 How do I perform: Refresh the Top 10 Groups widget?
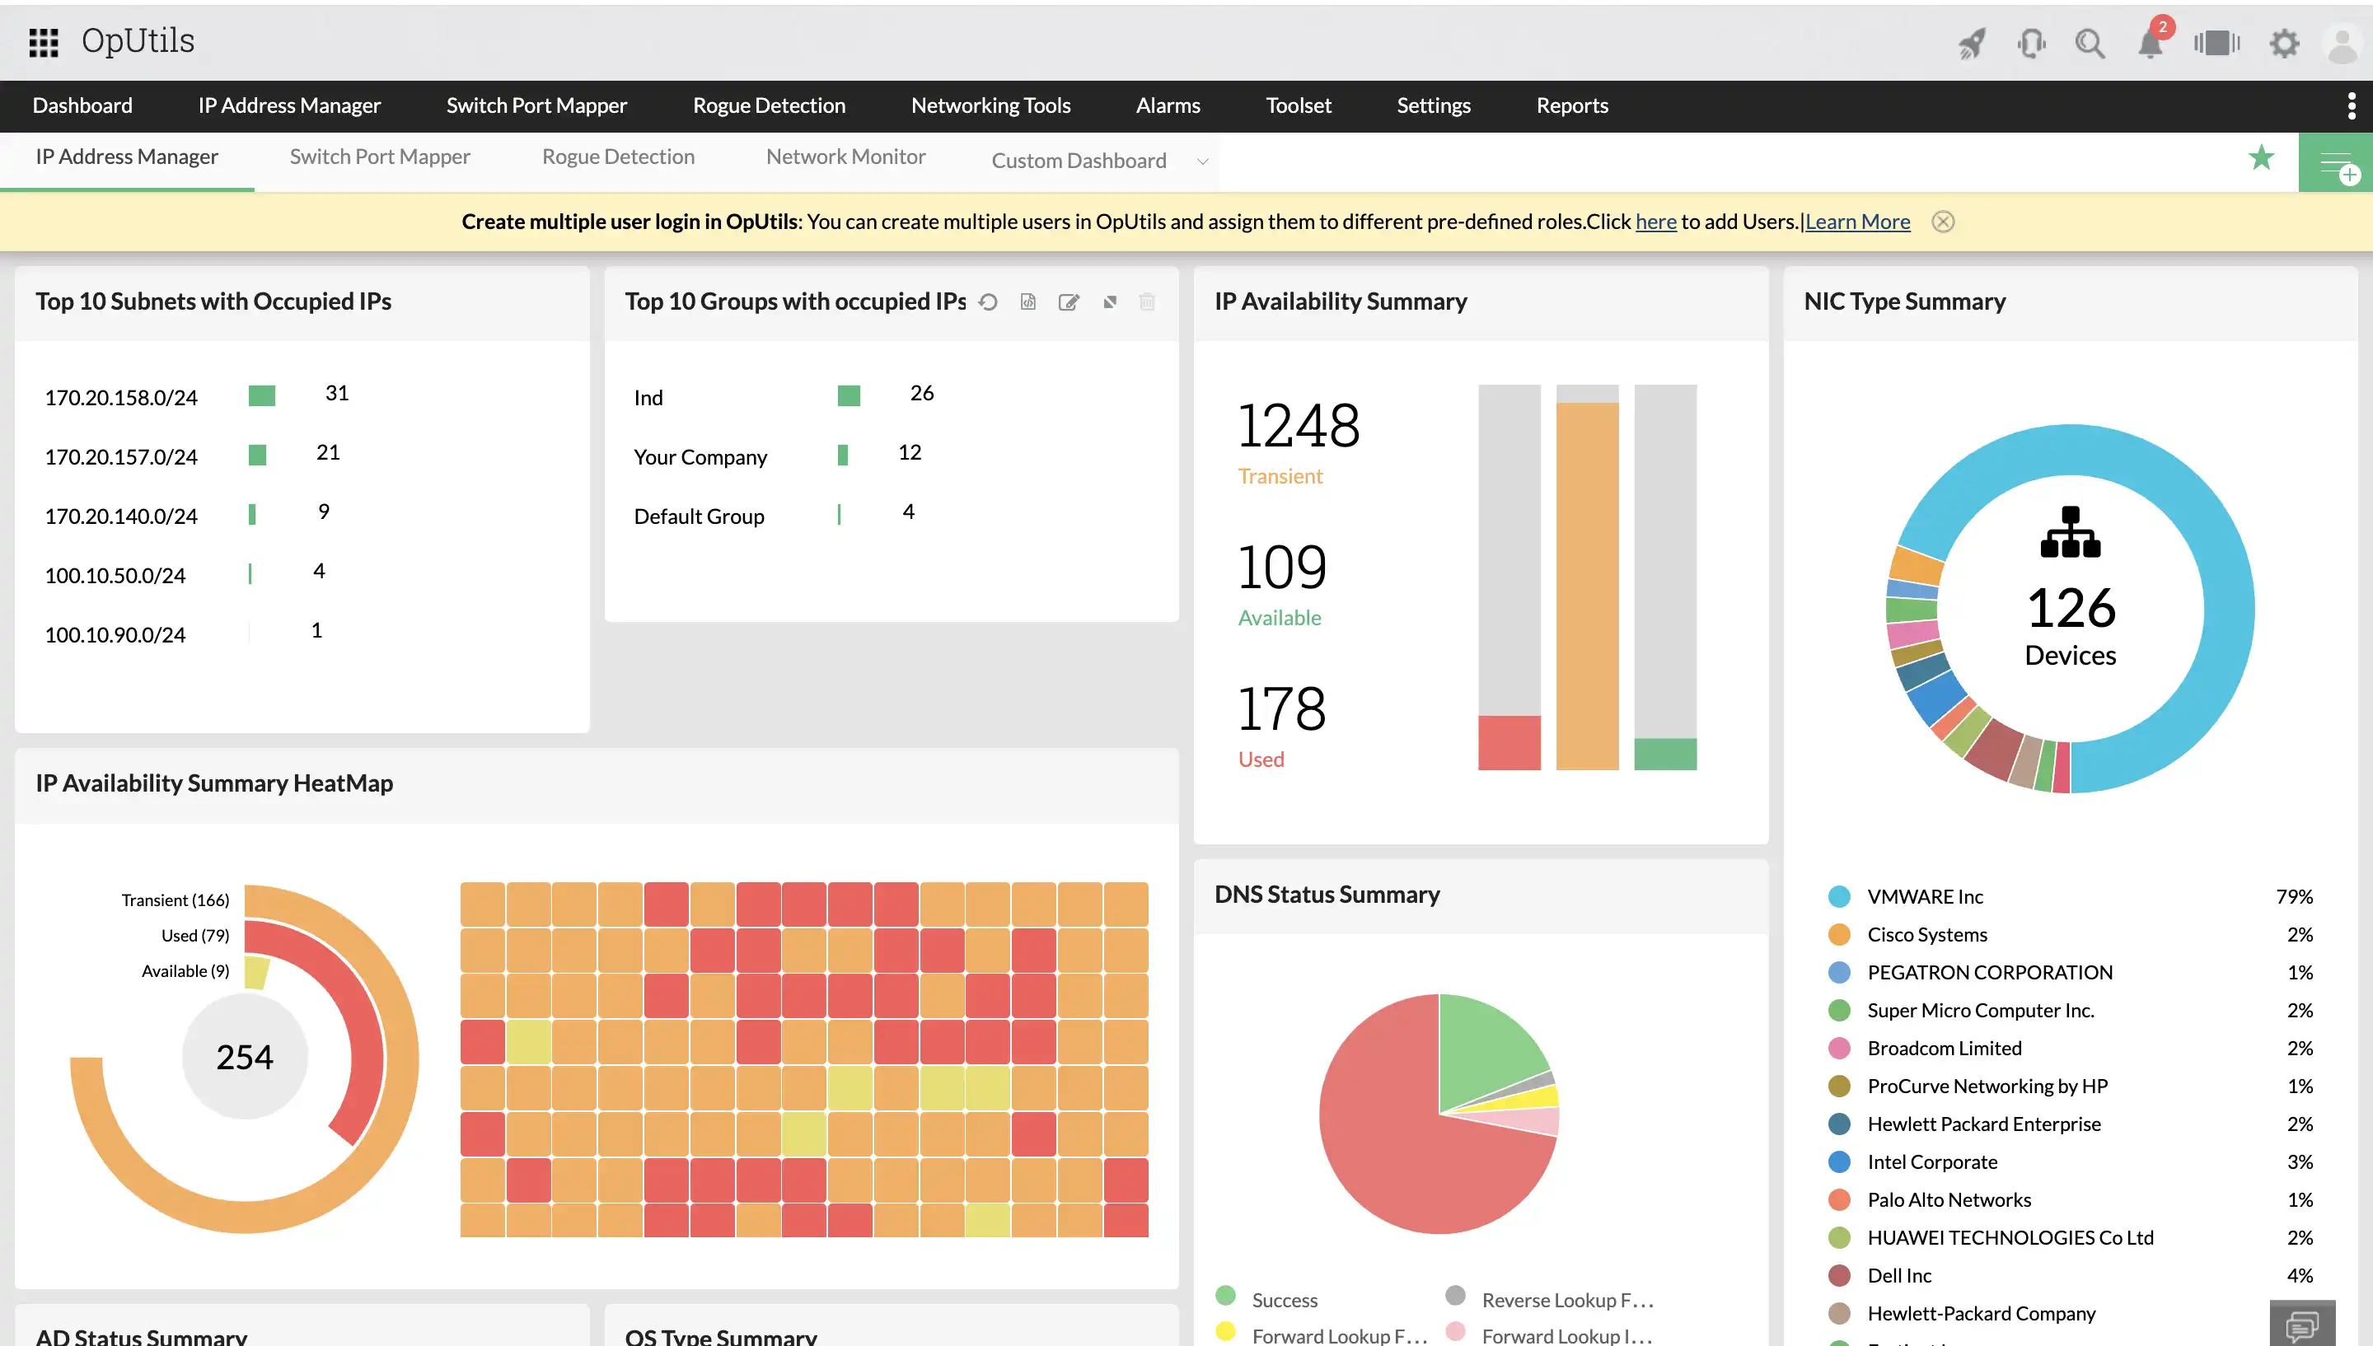(988, 301)
